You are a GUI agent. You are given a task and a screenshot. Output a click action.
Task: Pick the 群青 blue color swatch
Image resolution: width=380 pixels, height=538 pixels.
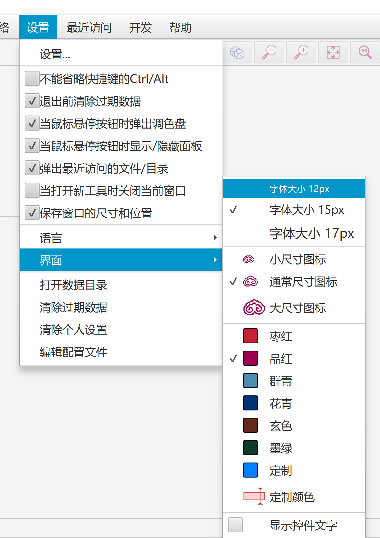tap(251, 381)
